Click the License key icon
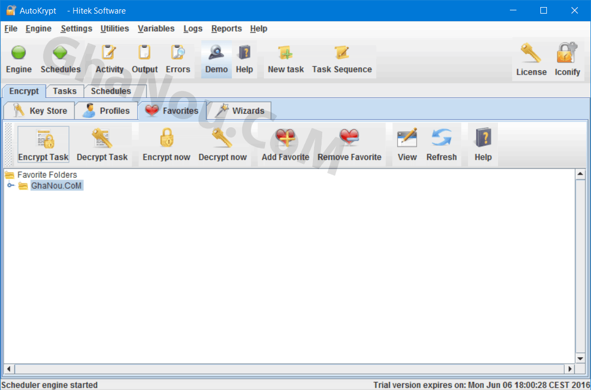Image resolution: width=591 pixels, height=390 pixels. point(531,54)
